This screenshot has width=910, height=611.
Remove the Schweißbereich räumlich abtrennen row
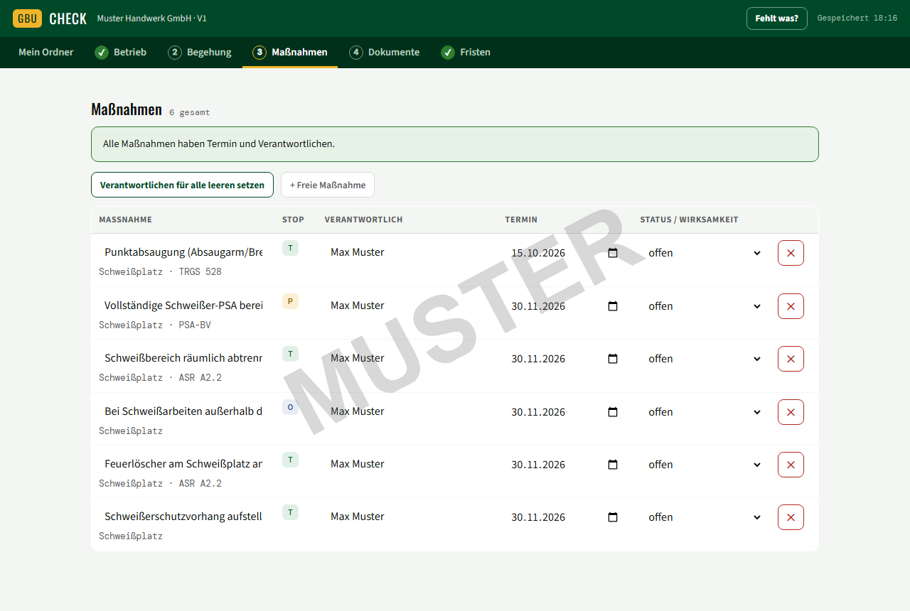(x=791, y=359)
